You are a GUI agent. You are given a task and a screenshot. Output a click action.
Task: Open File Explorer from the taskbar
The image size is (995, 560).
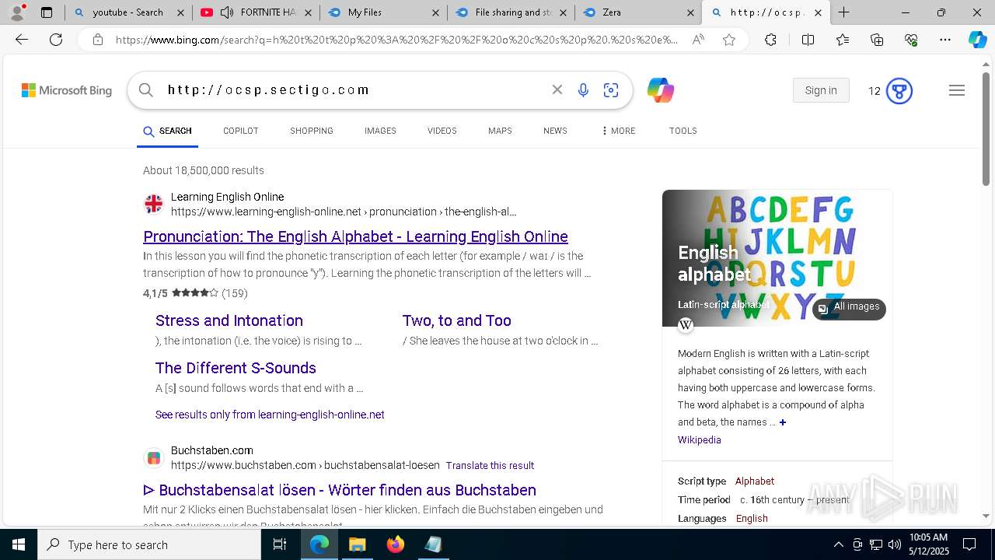tap(358, 544)
